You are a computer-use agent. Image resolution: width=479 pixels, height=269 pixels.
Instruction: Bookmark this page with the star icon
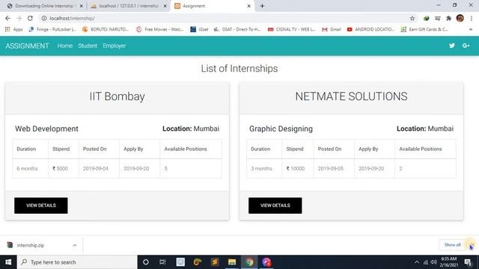tap(412, 18)
